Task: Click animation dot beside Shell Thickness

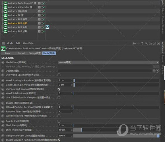Action: [x=3, y=130]
